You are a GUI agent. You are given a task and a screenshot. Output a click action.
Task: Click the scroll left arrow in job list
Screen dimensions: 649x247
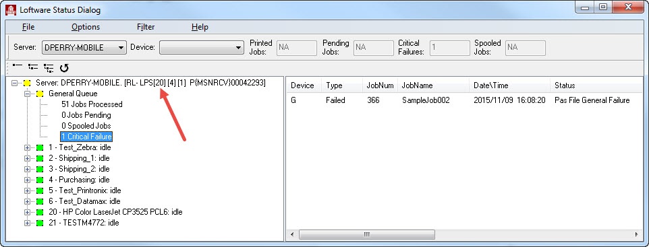292,235
